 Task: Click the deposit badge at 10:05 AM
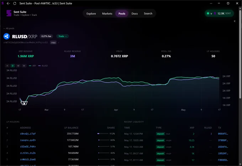coord(161,140)
